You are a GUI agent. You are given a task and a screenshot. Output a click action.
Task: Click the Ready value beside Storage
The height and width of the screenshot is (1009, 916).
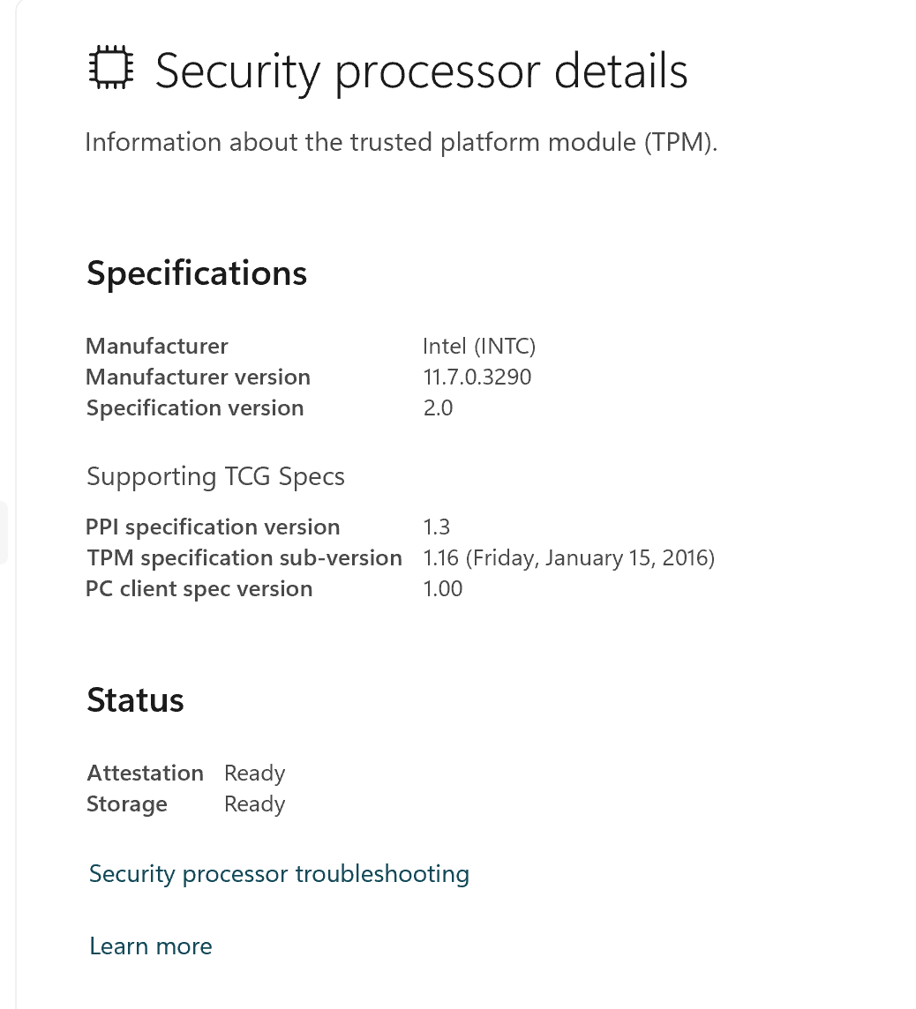point(254,803)
